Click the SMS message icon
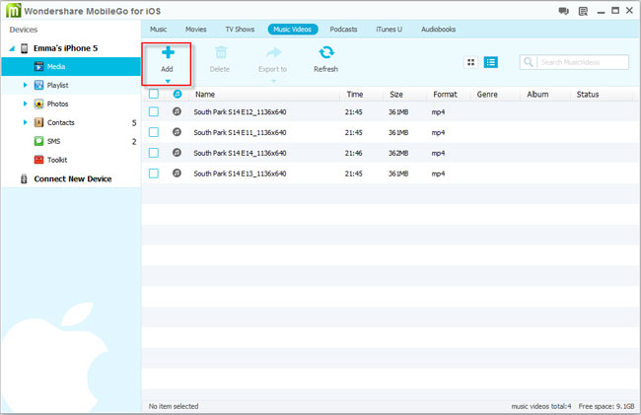The width and height of the screenshot is (641, 415). (x=38, y=141)
